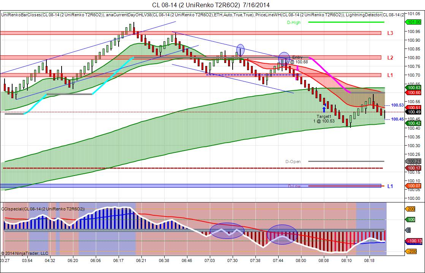This screenshot has width=425, height=273.
Task: Click the 100.90 price axis value
Action: point(414,40)
